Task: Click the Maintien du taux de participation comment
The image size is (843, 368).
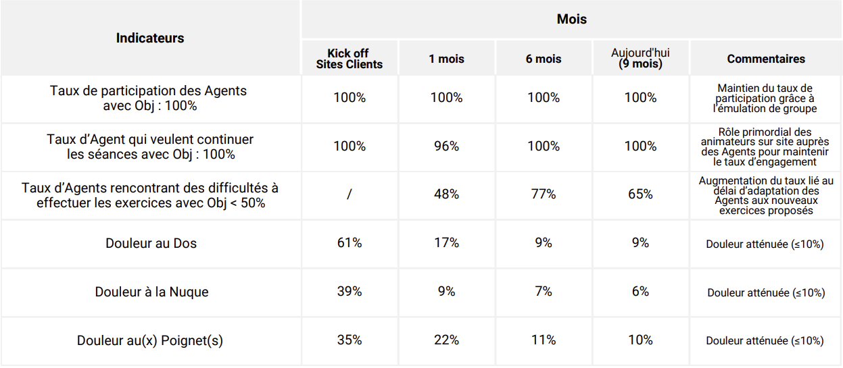Action: point(766,98)
